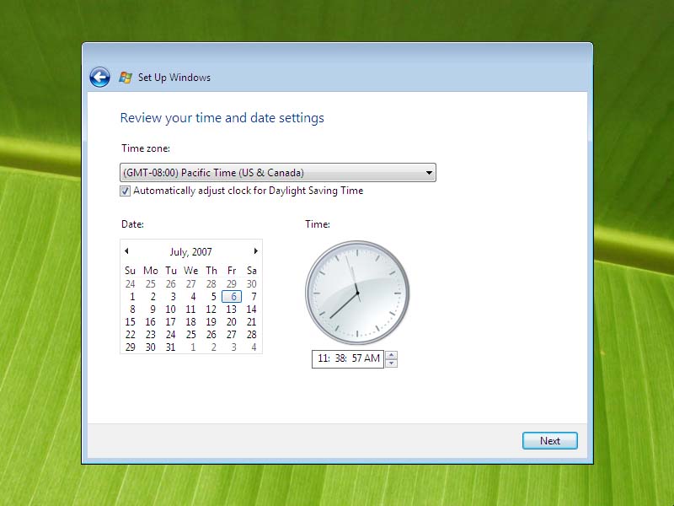Viewport: 674px width, 506px height.
Task: Click AM in the time field
Action: pyautogui.click(x=372, y=358)
